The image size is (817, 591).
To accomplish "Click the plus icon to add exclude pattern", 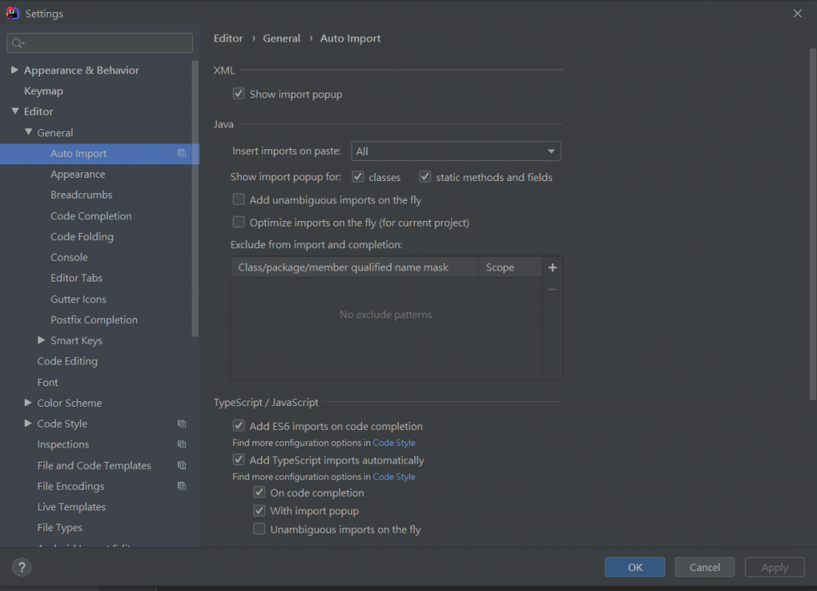I will click(x=552, y=268).
